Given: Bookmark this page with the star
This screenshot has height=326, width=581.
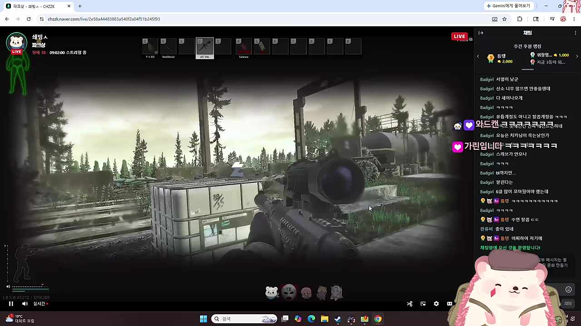Looking at the screenshot, I should click(x=504, y=19).
